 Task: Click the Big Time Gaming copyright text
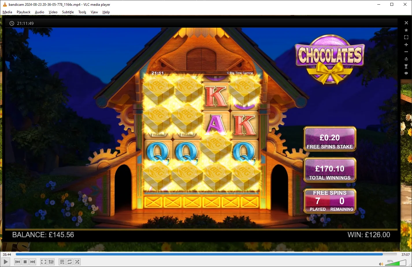click(x=240, y=73)
